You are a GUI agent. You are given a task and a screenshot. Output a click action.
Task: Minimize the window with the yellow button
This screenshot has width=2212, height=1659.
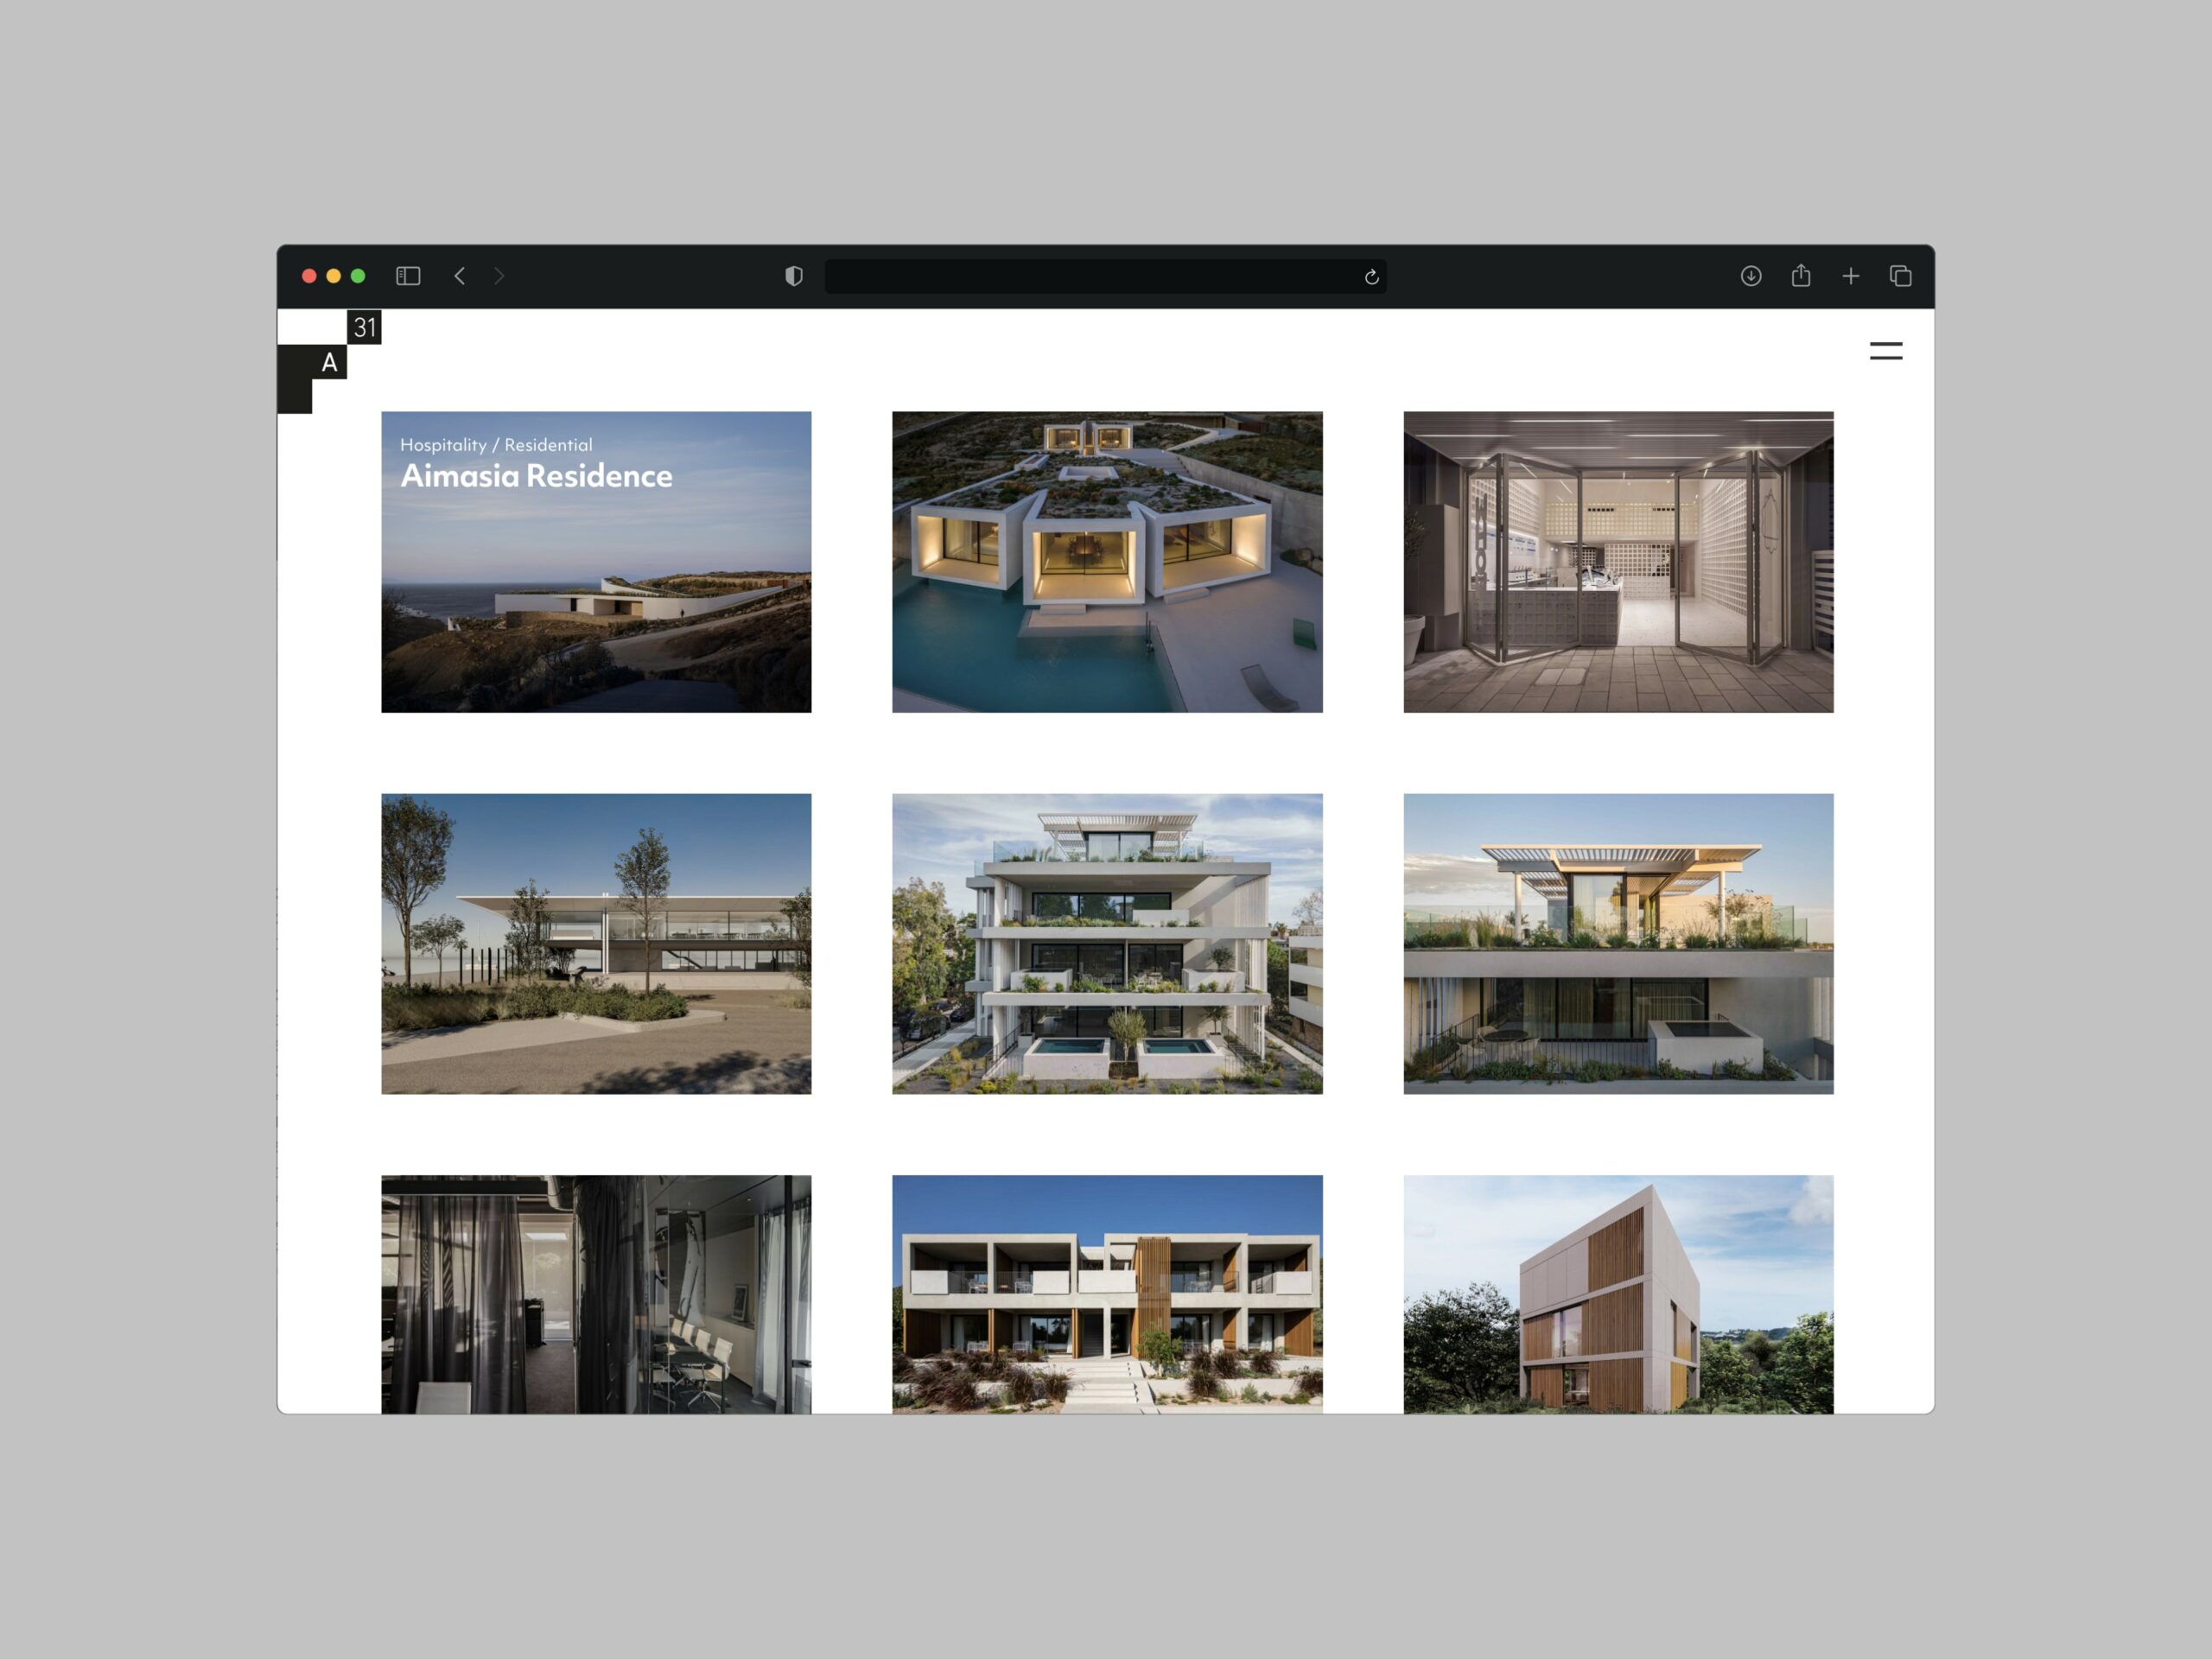(x=334, y=276)
